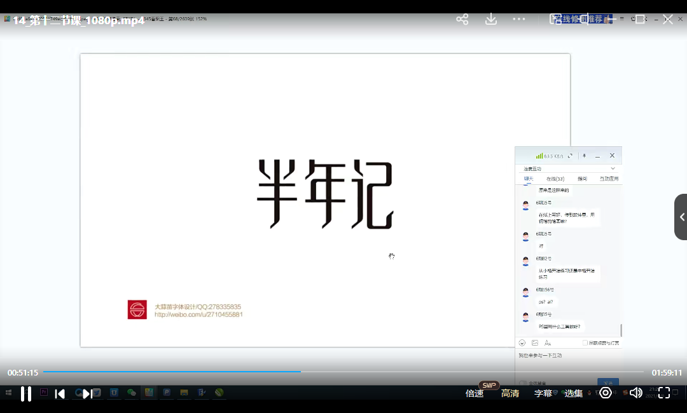This screenshot has width=687, height=413.
Task: Switch to the 提问 questions tab
Action: point(582,179)
